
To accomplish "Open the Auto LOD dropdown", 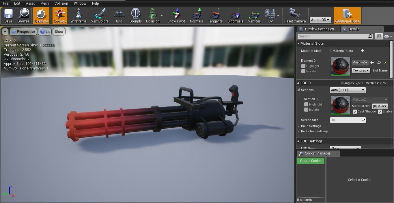I will point(320,20).
